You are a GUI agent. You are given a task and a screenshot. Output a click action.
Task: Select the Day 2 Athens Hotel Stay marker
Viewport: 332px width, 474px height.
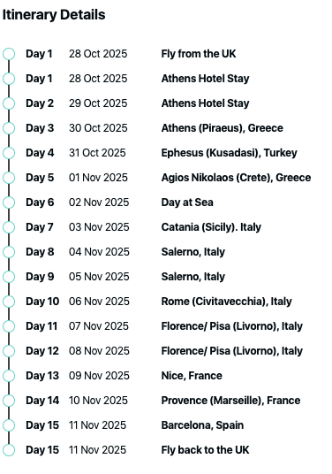click(x=9, y=103)
